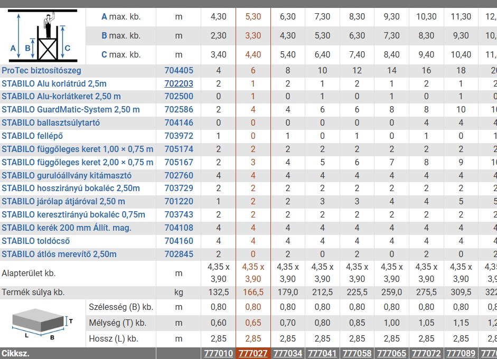Open STABILO GuardMatic-System 2,50 m link
This screenshot has width=497, height=359.
click(x=71, y=110)
